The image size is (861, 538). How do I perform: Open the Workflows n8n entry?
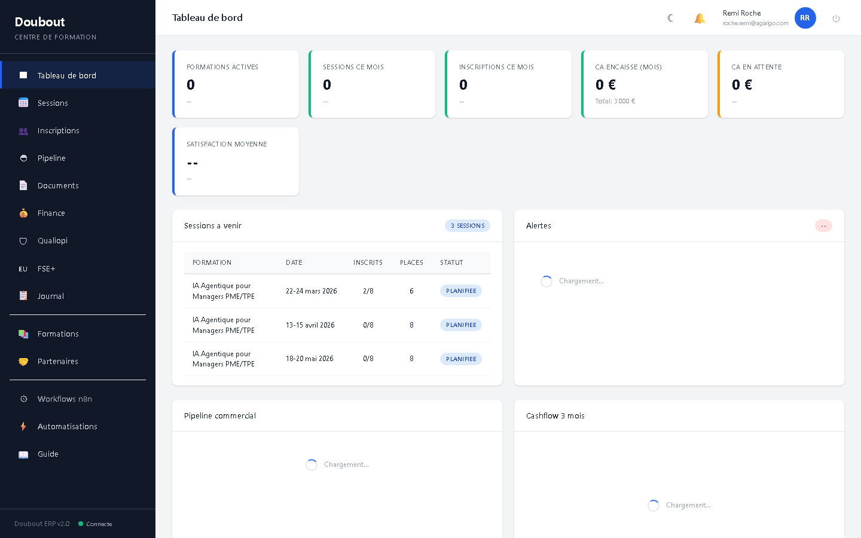pos(65,399)
